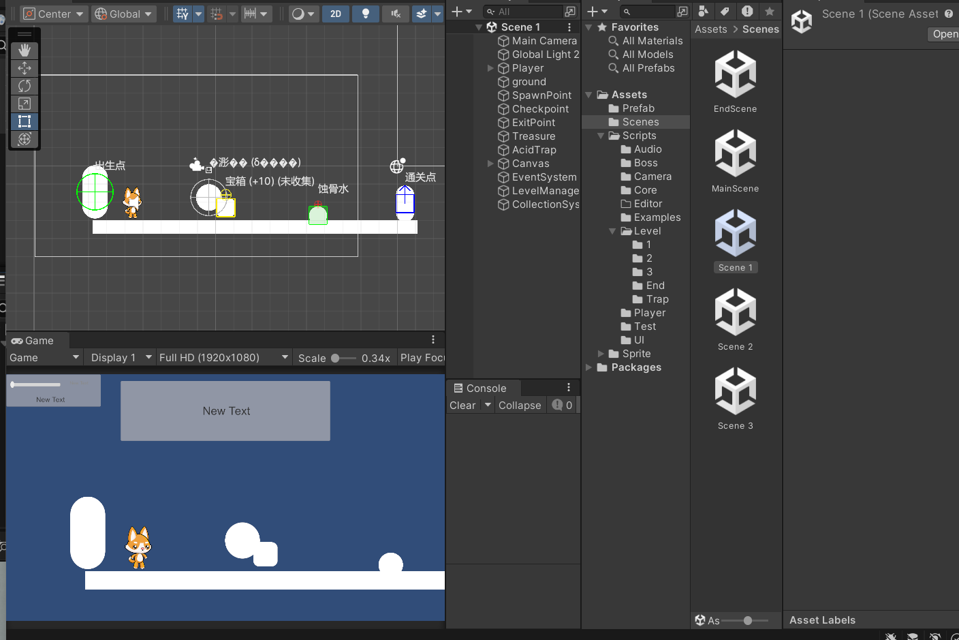Select the Move tool

click(x=25, y=68)
